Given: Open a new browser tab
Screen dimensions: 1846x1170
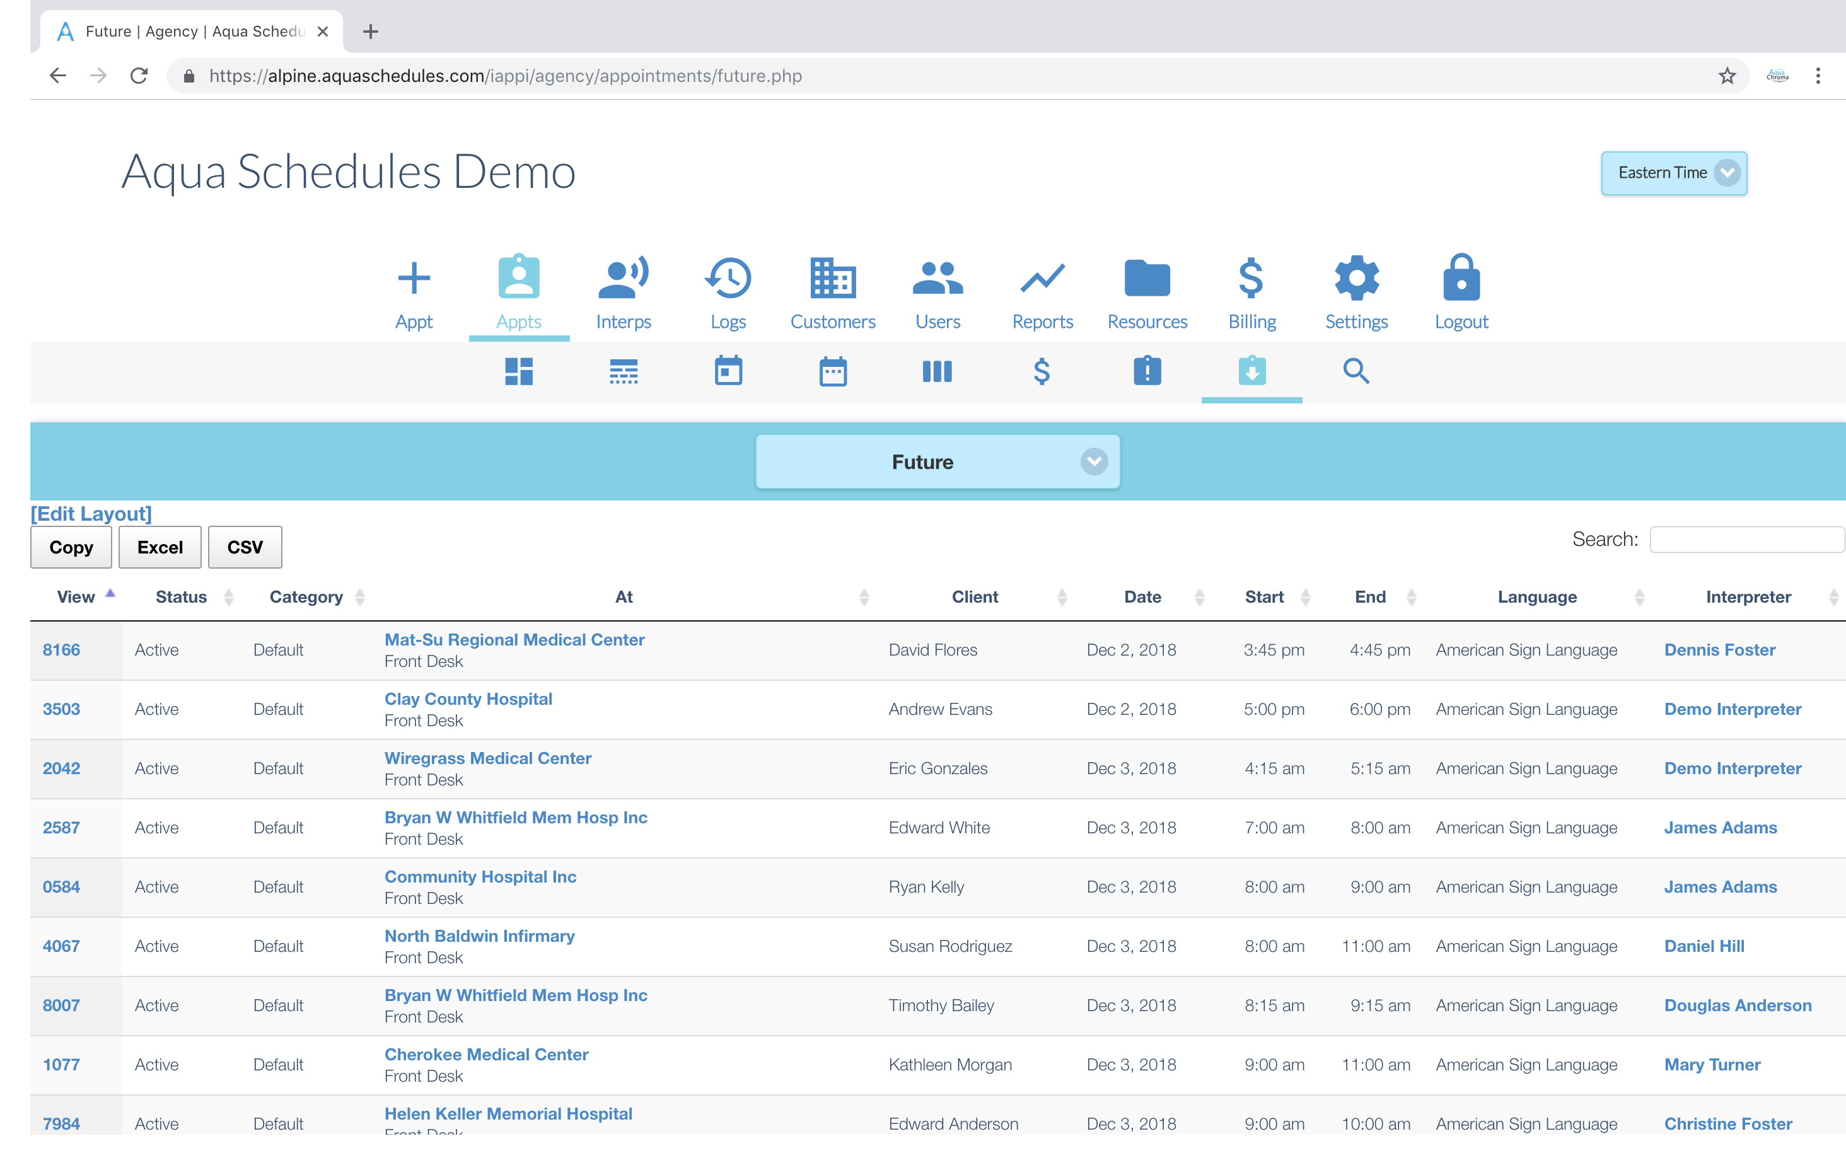Looking at the screenshot, I should click(370, 32).
